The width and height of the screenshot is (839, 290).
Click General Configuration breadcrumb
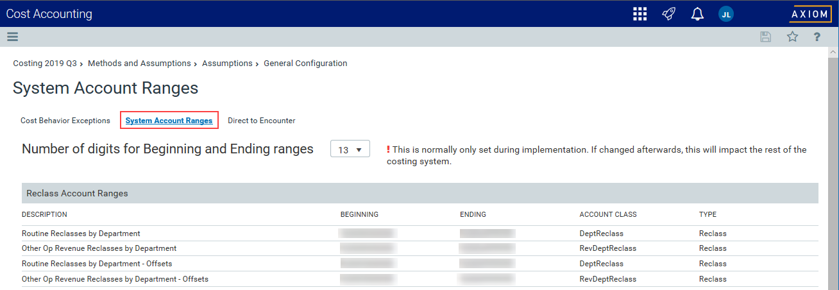(305, 64)
